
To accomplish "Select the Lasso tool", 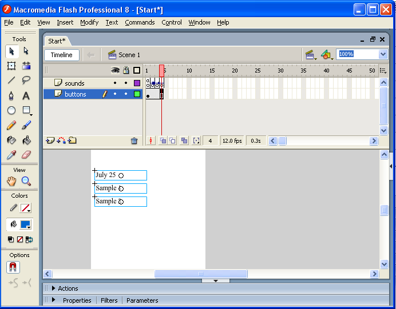I will (x=26, y=81).
